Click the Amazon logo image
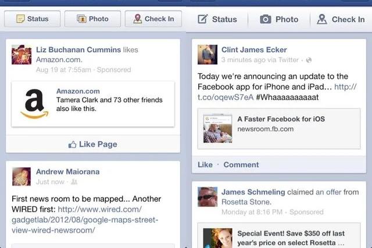Image resolution: width=372 pixels, height=248 pixels. 34,103
